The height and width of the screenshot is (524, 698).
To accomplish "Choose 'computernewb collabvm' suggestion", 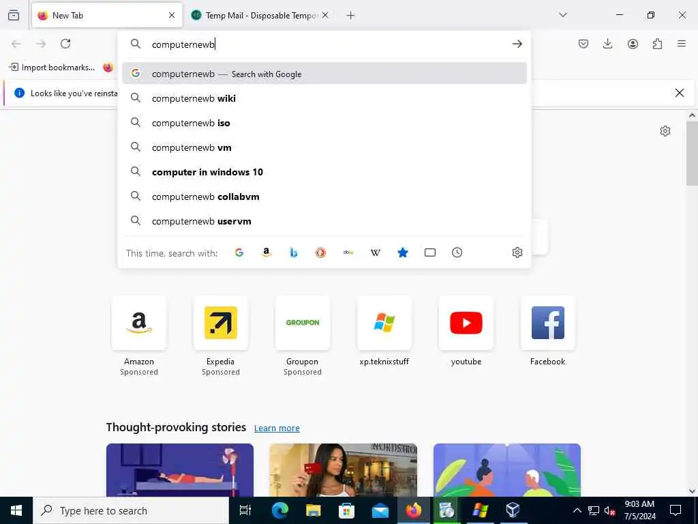I will (324, 196).
